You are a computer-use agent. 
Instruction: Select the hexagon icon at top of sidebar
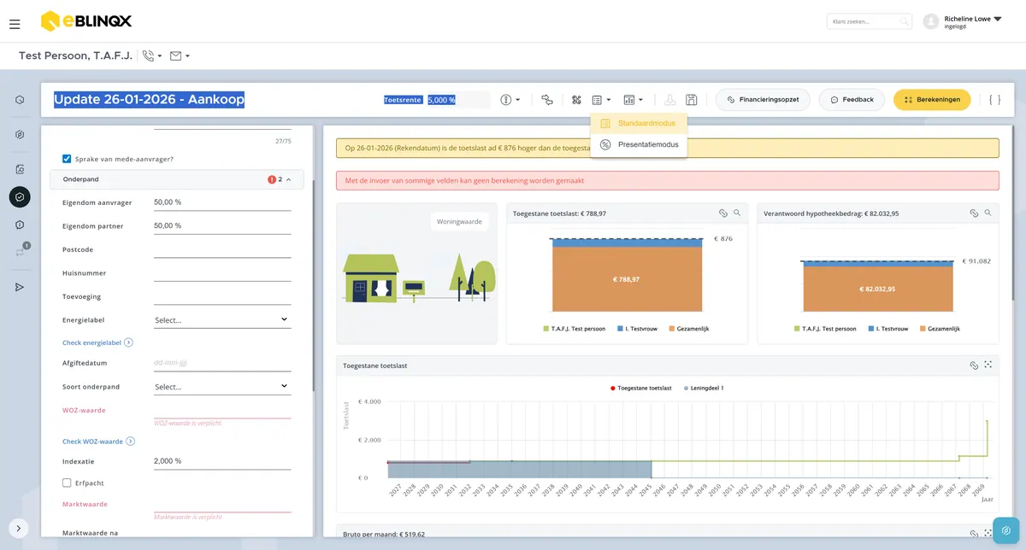point(20,100)
